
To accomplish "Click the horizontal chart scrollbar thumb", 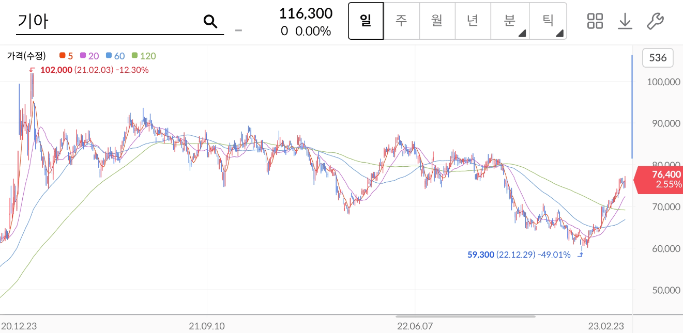I will [466, 316].
